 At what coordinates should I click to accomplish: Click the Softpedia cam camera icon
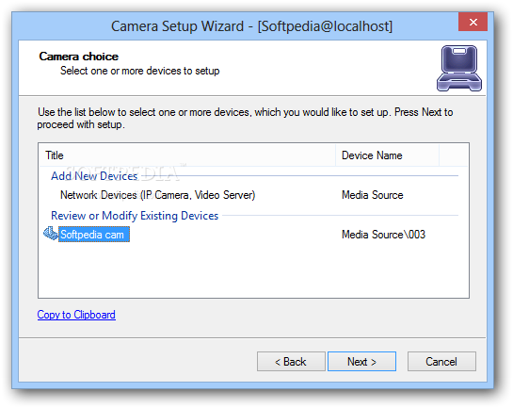[51, 234]
